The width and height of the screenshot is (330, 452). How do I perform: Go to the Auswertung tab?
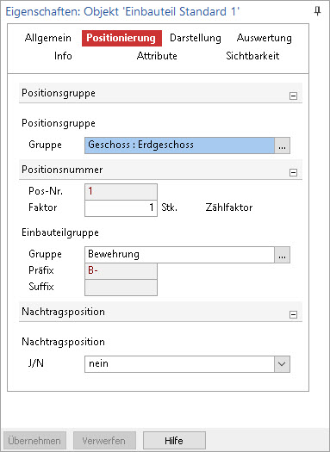[x=265, y=38]
